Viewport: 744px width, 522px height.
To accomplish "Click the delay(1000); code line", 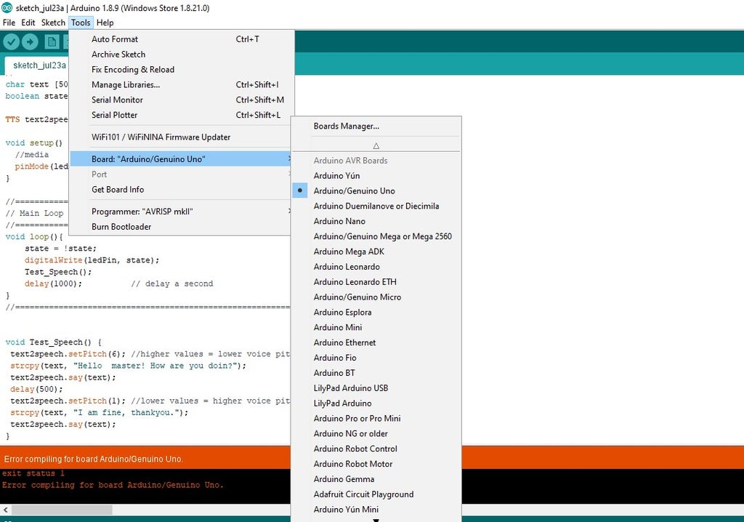I will [53, 284].
